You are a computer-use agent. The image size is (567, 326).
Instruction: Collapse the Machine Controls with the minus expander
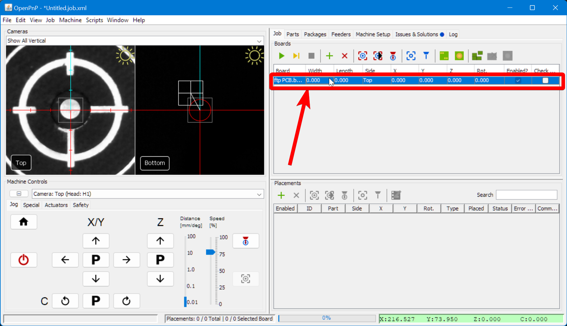point(19,193)
